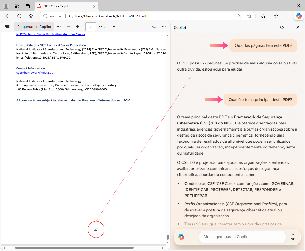Toggle the Copilot sidebar from the toolbar
The image size is (305, 251).
299,16
